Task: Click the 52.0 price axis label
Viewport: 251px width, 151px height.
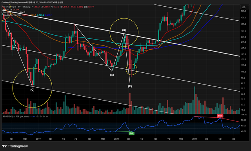Action: pos(243,104)
